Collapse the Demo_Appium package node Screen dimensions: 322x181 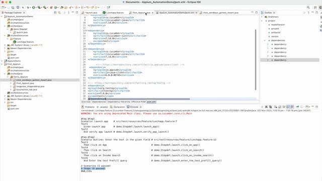(x=8, y=77)
